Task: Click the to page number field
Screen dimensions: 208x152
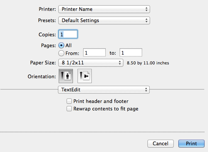Action: point(131,53)
